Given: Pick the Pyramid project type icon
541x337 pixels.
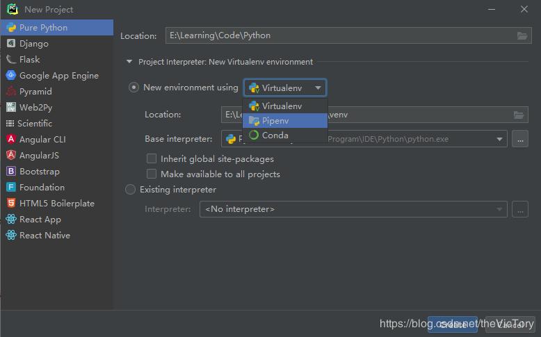Looking at the screenshot, I should (11, 92).
